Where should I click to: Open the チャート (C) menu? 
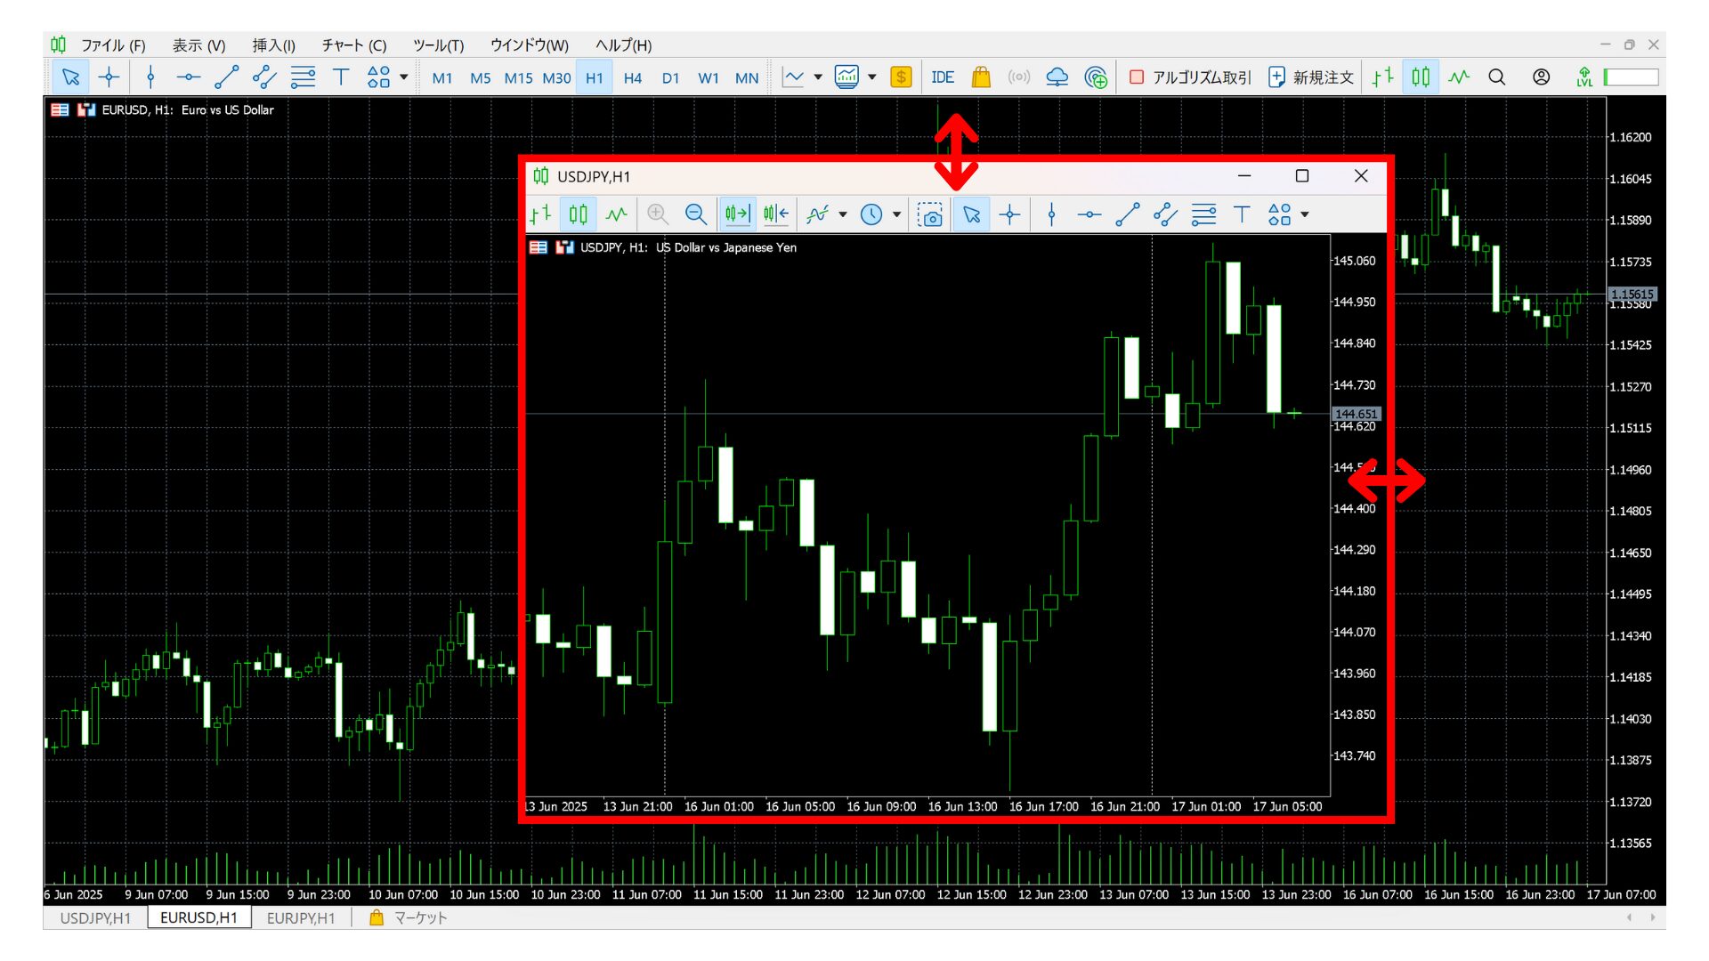coord(353,45)
